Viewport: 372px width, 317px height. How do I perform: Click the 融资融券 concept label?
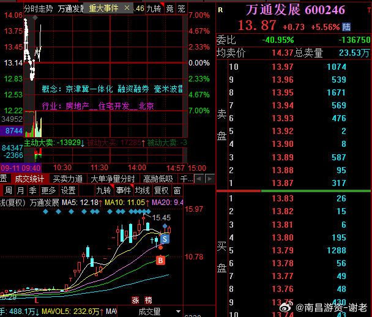[x=133, y=89]
